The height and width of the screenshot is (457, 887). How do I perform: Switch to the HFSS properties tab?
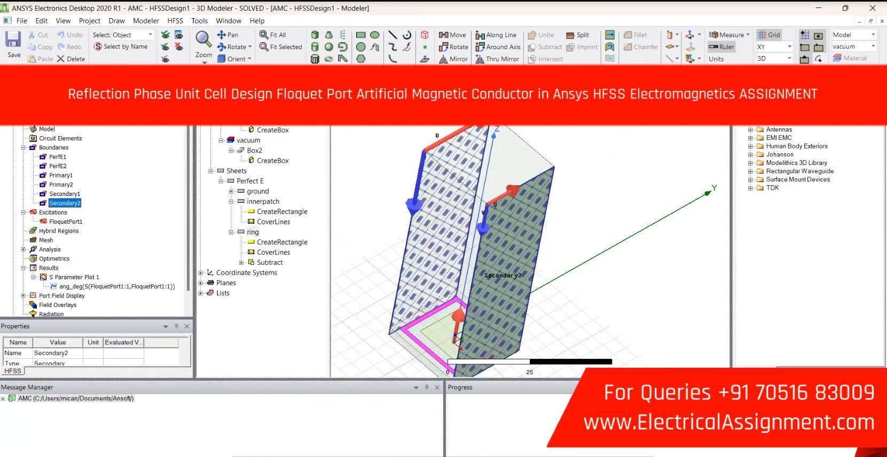(x=13, y=371)
